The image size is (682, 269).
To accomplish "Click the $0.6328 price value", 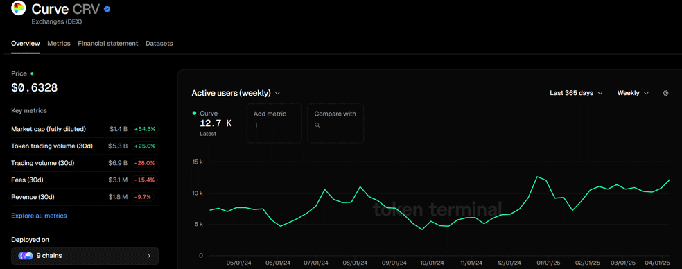I will tap(35, 88).
